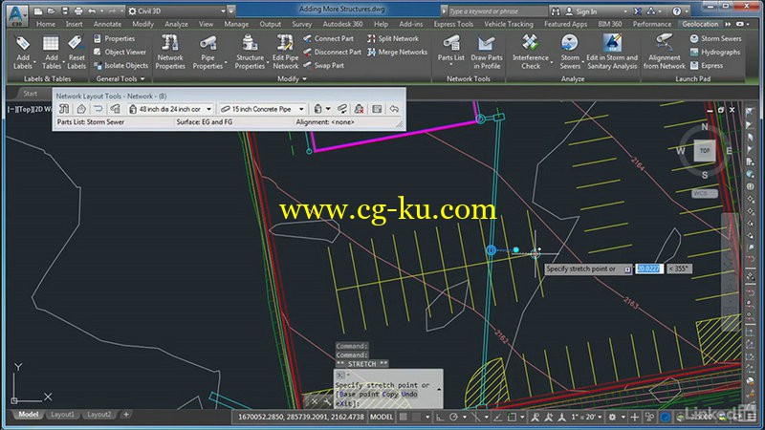The height and width of the screenshot is (430, 765).
Task: Click the dynamic distance input 20.0227
Action: click(x=649, y=269)
